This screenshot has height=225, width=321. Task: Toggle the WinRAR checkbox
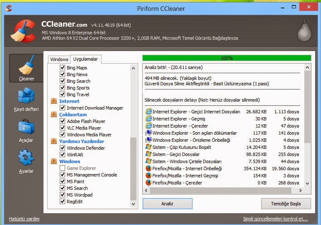click(63, 154)
